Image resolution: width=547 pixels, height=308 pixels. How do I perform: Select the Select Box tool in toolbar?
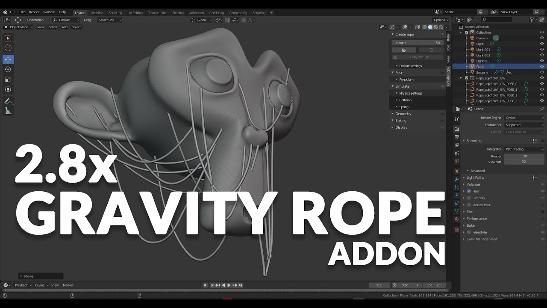(8, 38)
